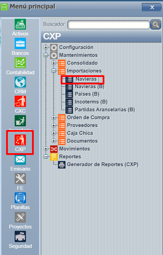Click the Caja Chica label
The image size is (163, 255).
click(x=80, y=133)
